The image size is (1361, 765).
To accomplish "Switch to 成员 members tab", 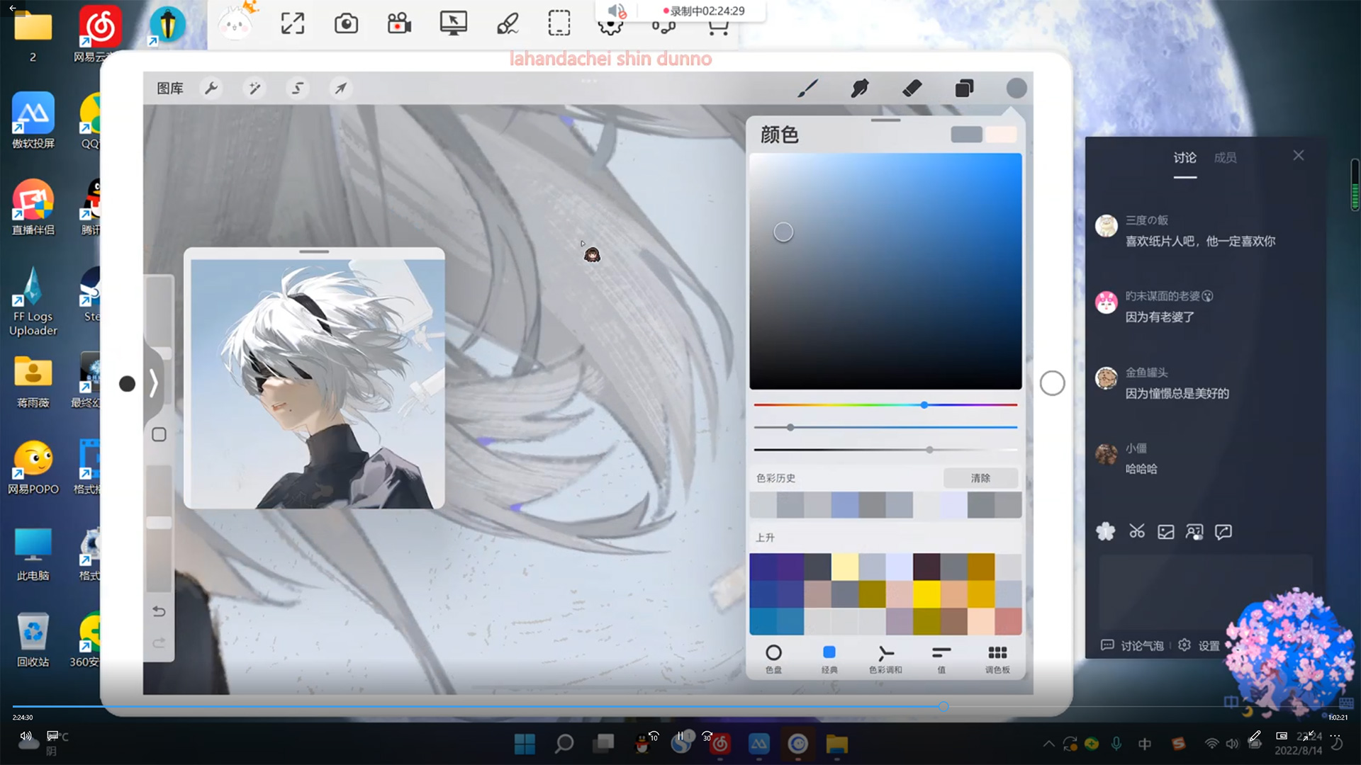I will click(1225, 158).
